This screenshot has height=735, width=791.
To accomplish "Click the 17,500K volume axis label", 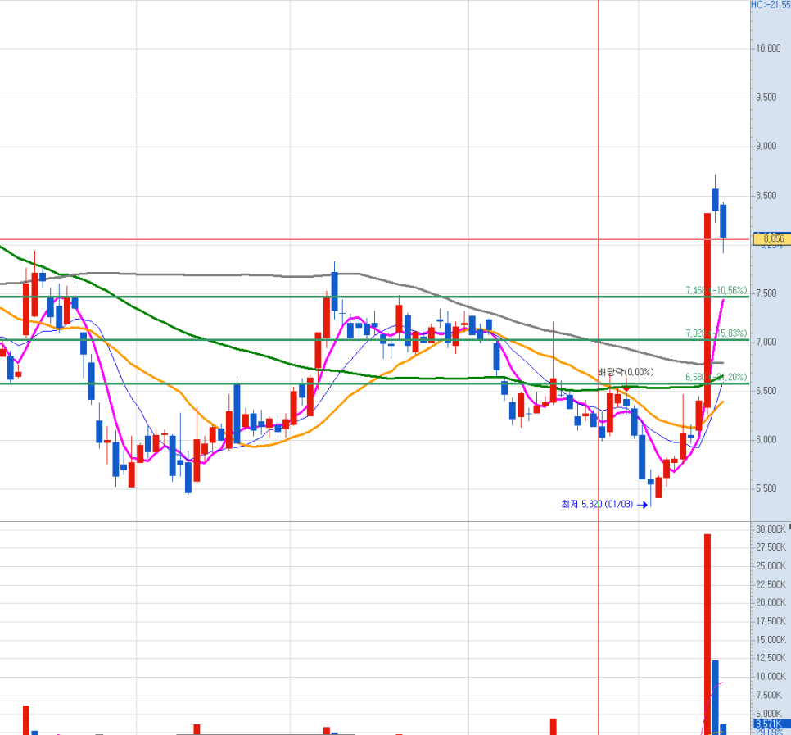I will coord(771,621).
